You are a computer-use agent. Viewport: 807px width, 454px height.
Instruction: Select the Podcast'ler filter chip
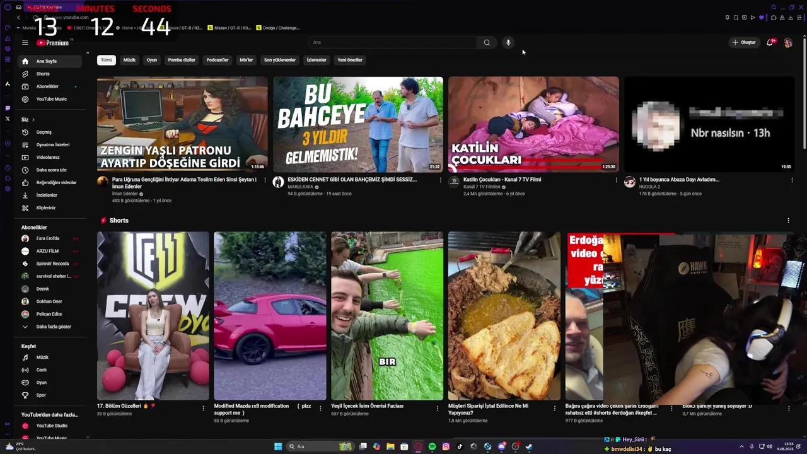click(x=218, y=60)
